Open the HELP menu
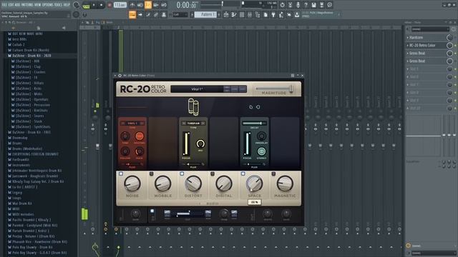 [x=67, y=5]
